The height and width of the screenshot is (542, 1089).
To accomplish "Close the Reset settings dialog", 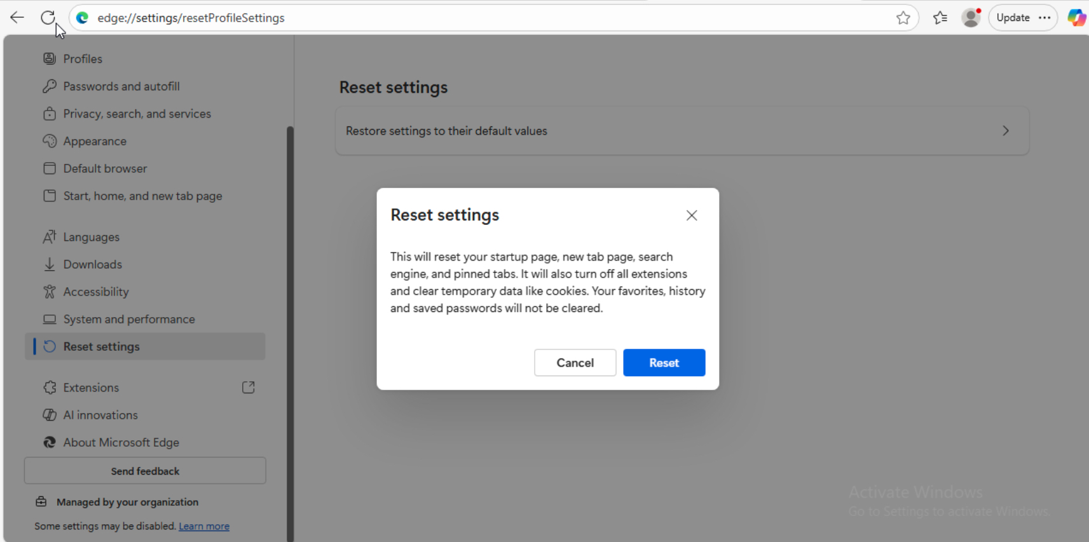I will tap(692, 215).
